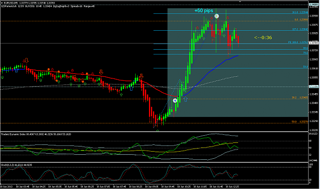This screenshot has height=189, width=320.
Task: Click the highlighted current price box on price axis
Action: click(x=314, y=43)
